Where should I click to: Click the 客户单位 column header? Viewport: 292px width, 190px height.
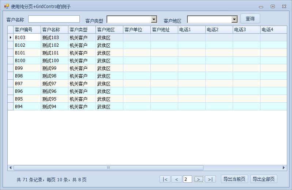click(137, 30)
